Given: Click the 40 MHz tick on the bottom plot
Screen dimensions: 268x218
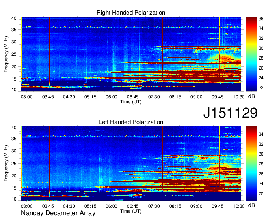Looking at the screenshot, I should point(14,128).
